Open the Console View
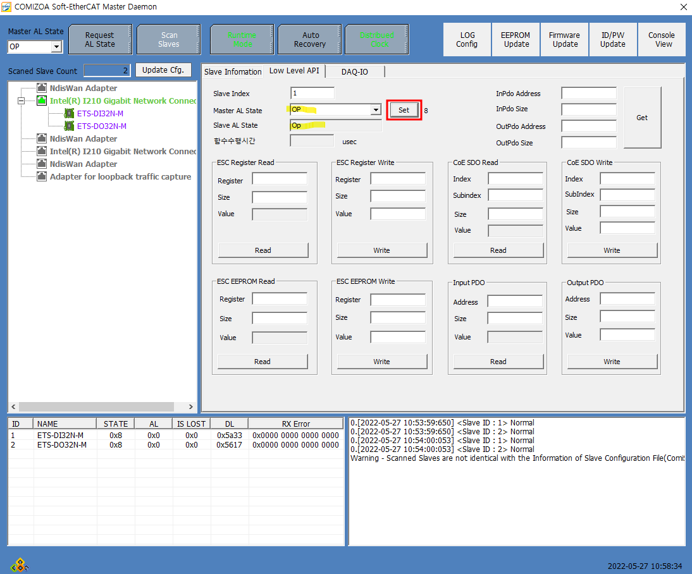 (x=661, y=40)
